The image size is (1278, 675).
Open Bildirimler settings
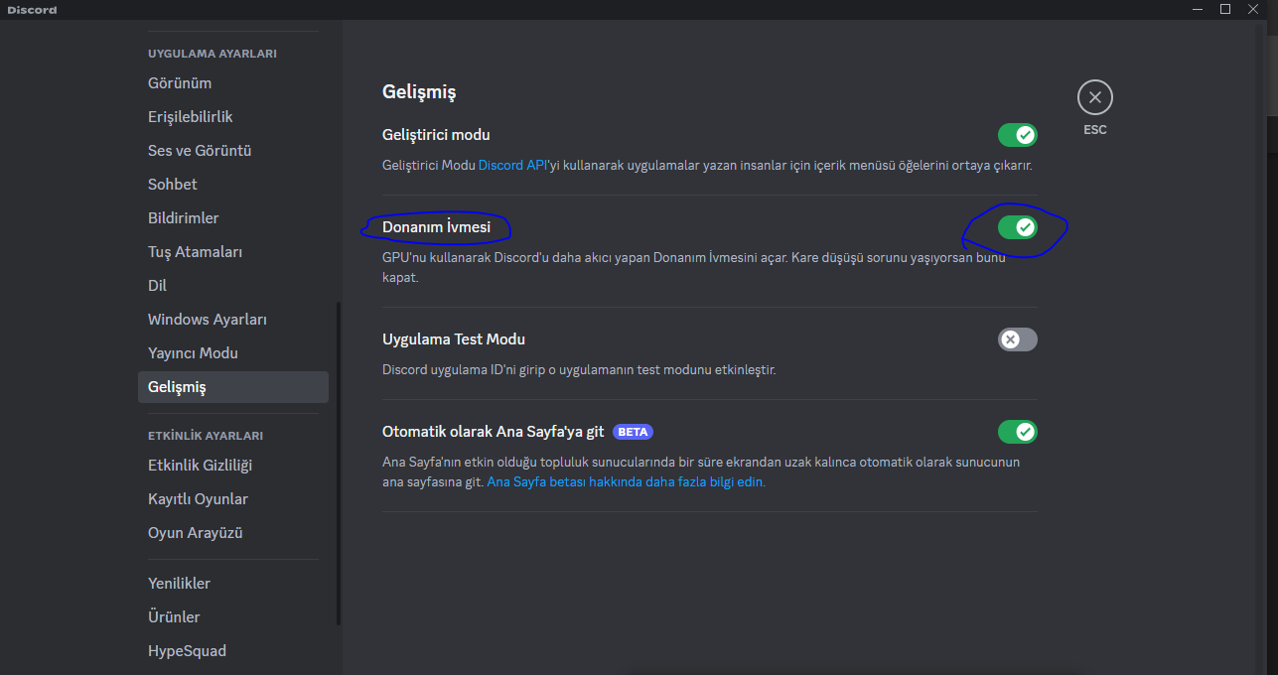pos(232,218)
